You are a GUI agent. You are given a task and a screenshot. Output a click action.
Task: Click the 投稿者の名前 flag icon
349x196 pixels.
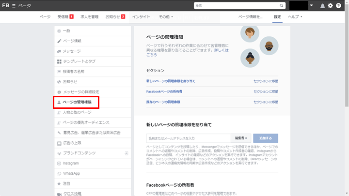[x=59, y=72]
